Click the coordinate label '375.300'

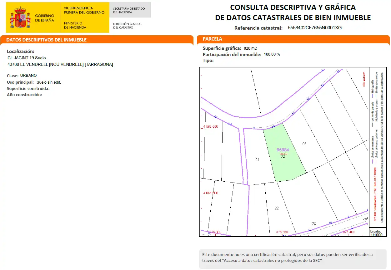tap(215, 232)
